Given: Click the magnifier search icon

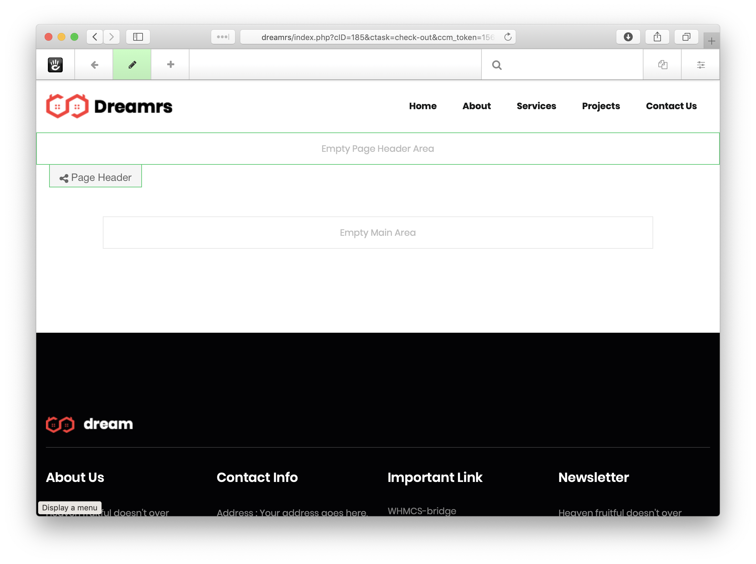Looking at the screenshot, I should [497, 65].
